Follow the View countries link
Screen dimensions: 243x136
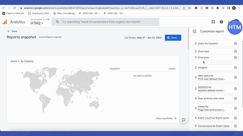point(166,118)
